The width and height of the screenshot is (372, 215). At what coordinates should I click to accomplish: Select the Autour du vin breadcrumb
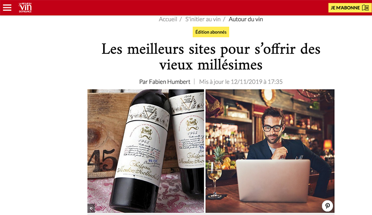246,19
